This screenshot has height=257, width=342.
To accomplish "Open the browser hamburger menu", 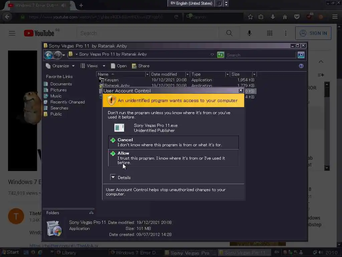I will 335,17.
